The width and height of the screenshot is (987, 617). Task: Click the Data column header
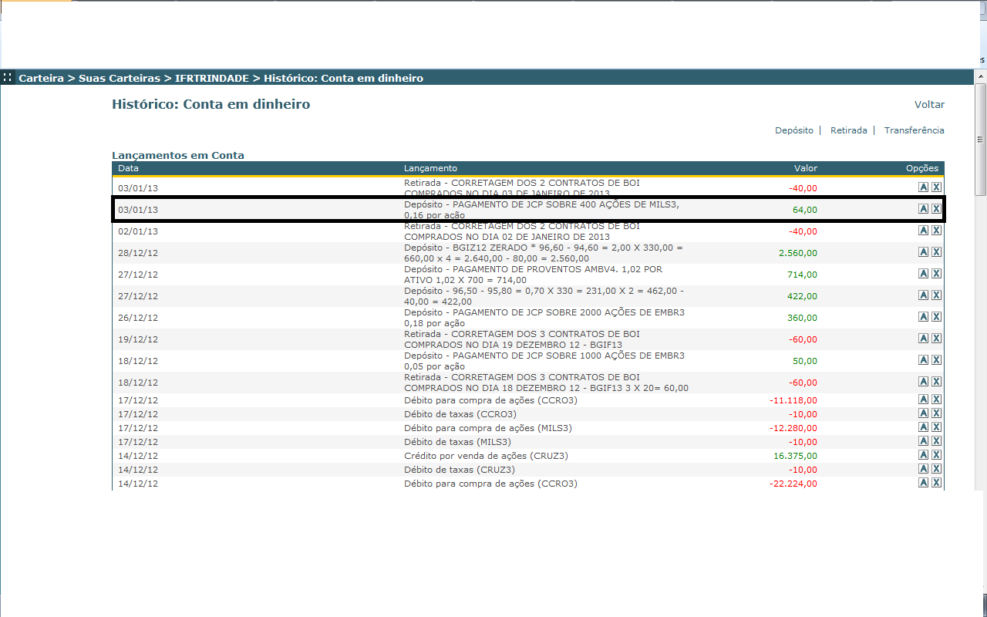(x=128, y=168)
